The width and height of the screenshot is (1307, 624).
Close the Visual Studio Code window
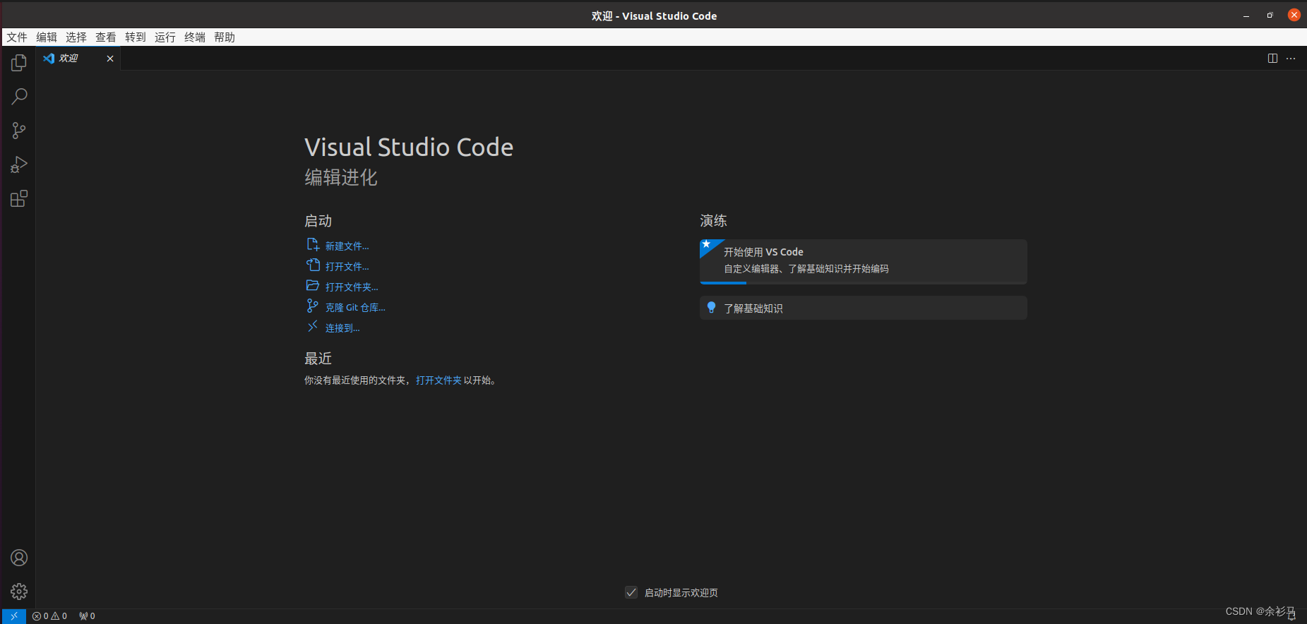click(1294, 15)
